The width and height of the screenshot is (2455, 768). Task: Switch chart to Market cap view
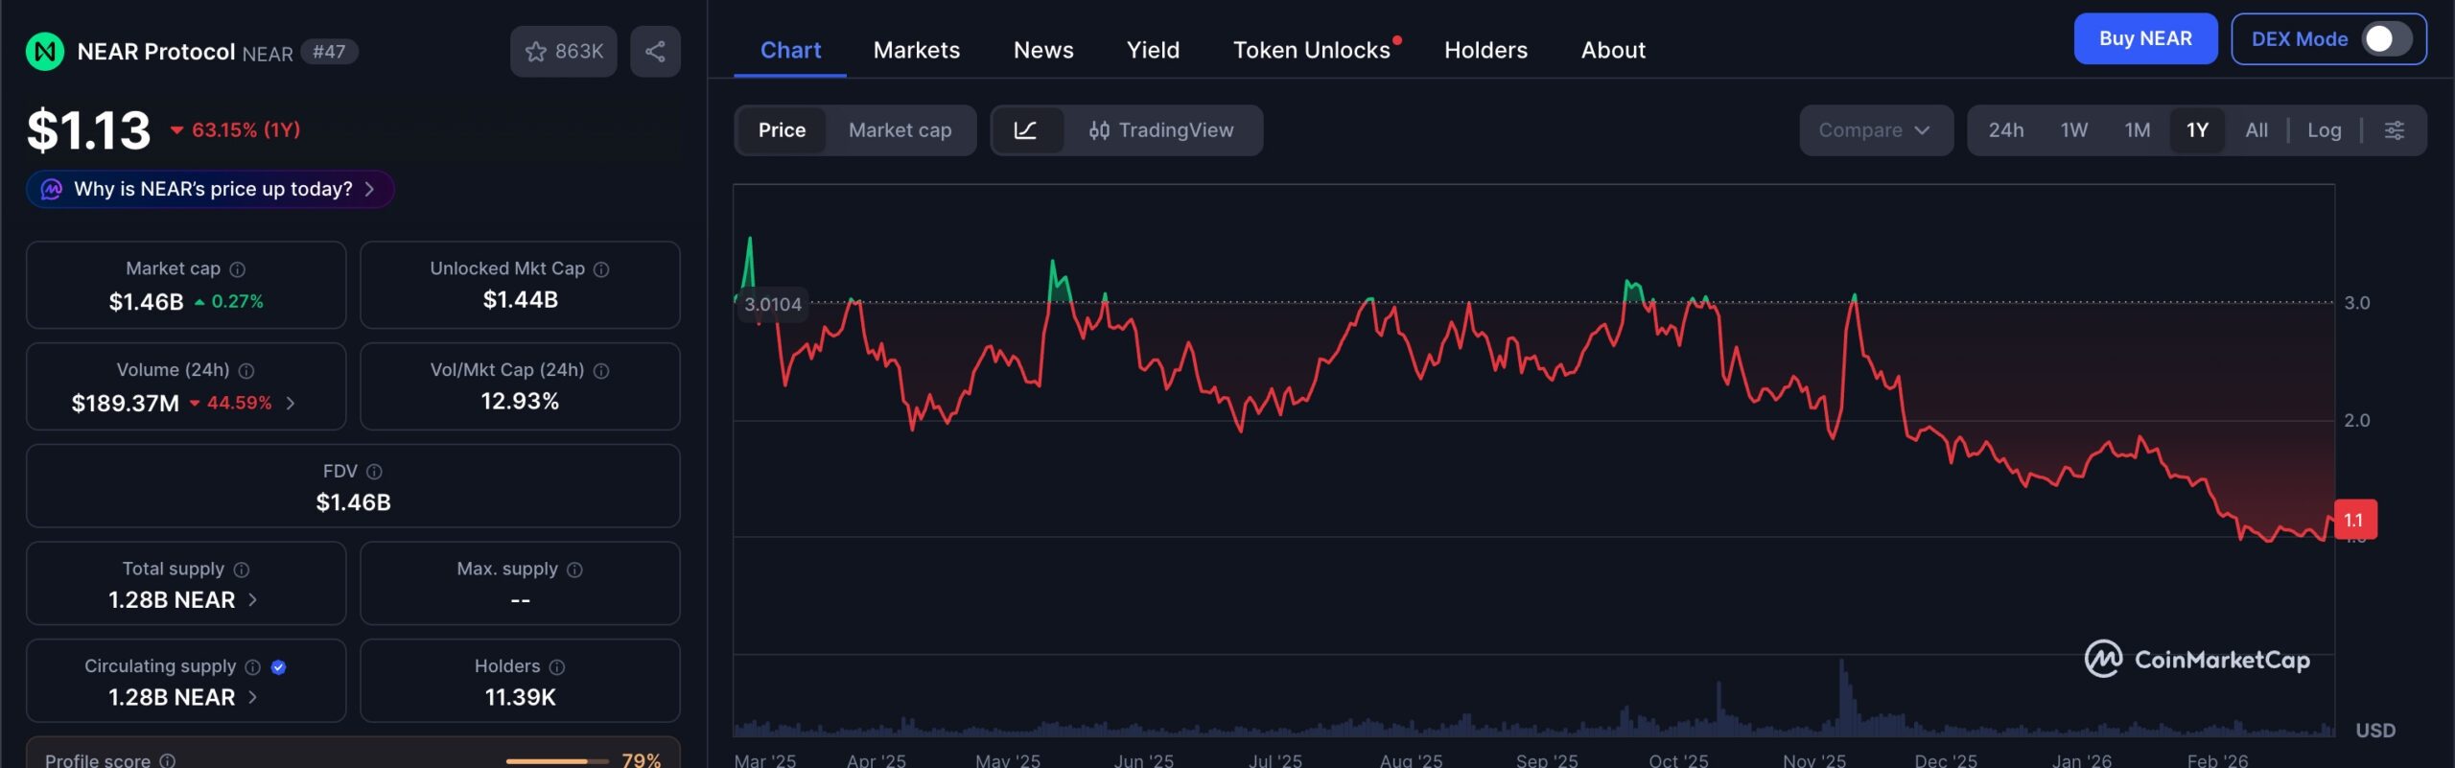click(x=900, y=130)
